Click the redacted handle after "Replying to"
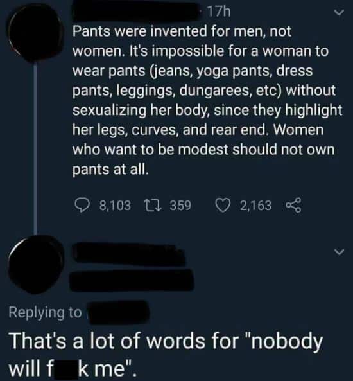This screenshot has width=353, height=381. point(119,312)
